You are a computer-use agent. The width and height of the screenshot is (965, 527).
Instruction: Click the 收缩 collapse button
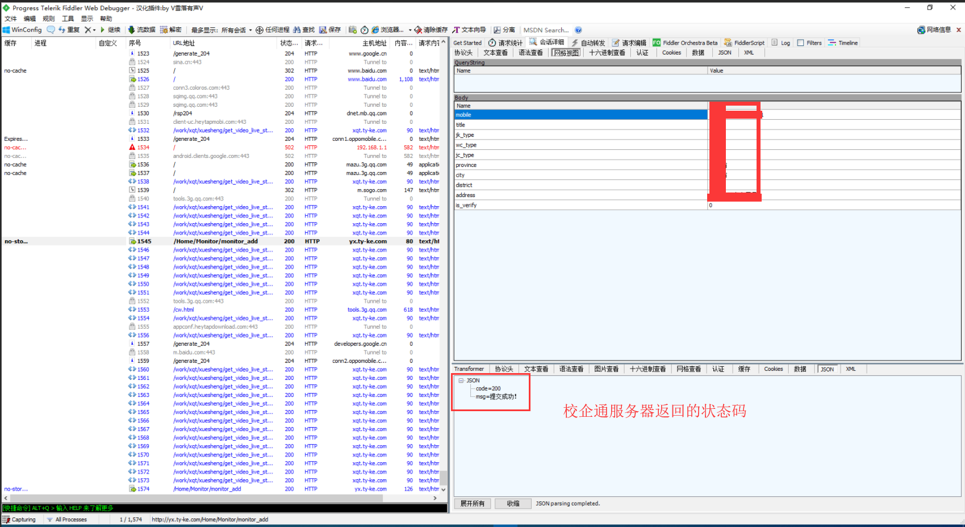(x=513, y=504)
